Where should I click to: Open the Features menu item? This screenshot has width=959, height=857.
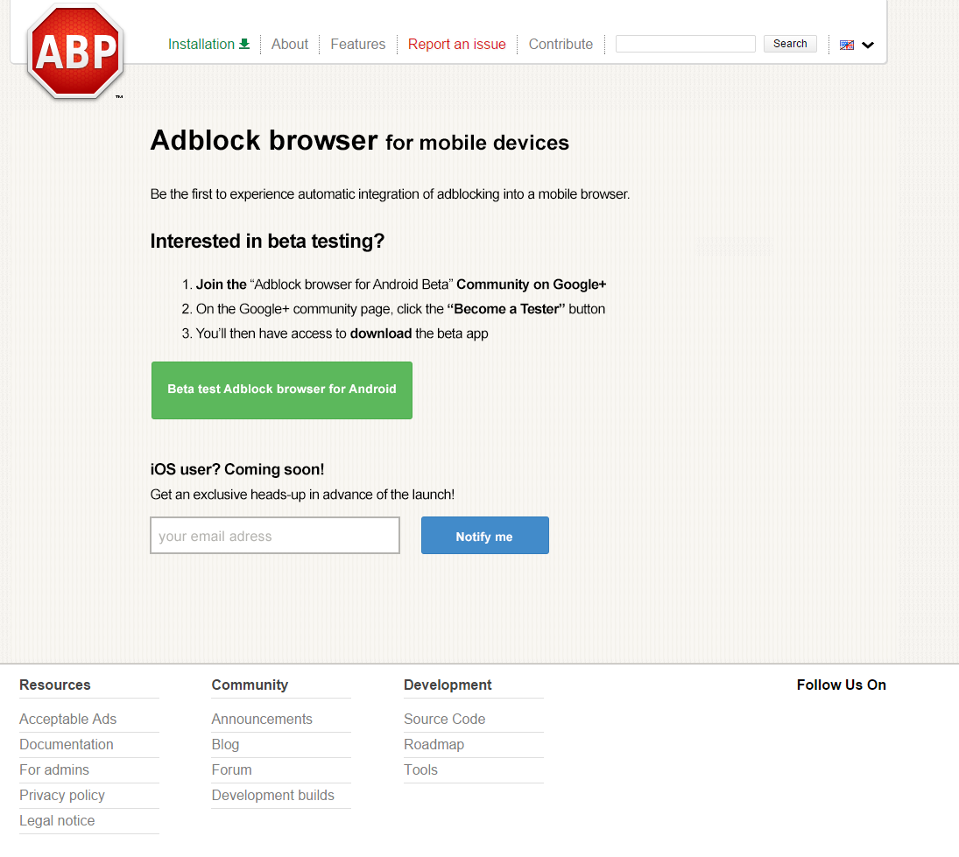pyautogui.click(x=358, y=44)
